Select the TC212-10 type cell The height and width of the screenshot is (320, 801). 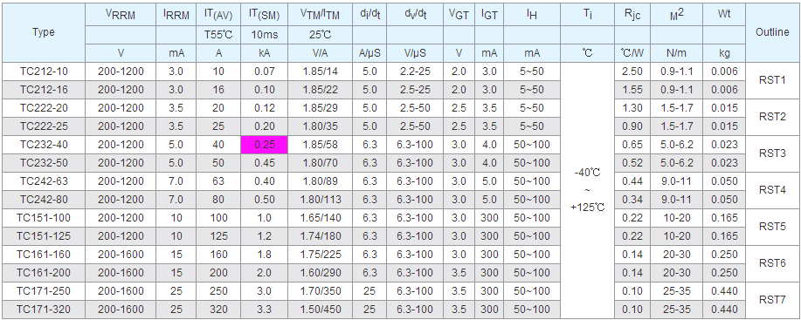pyautogui.click(x=44, y=71)
